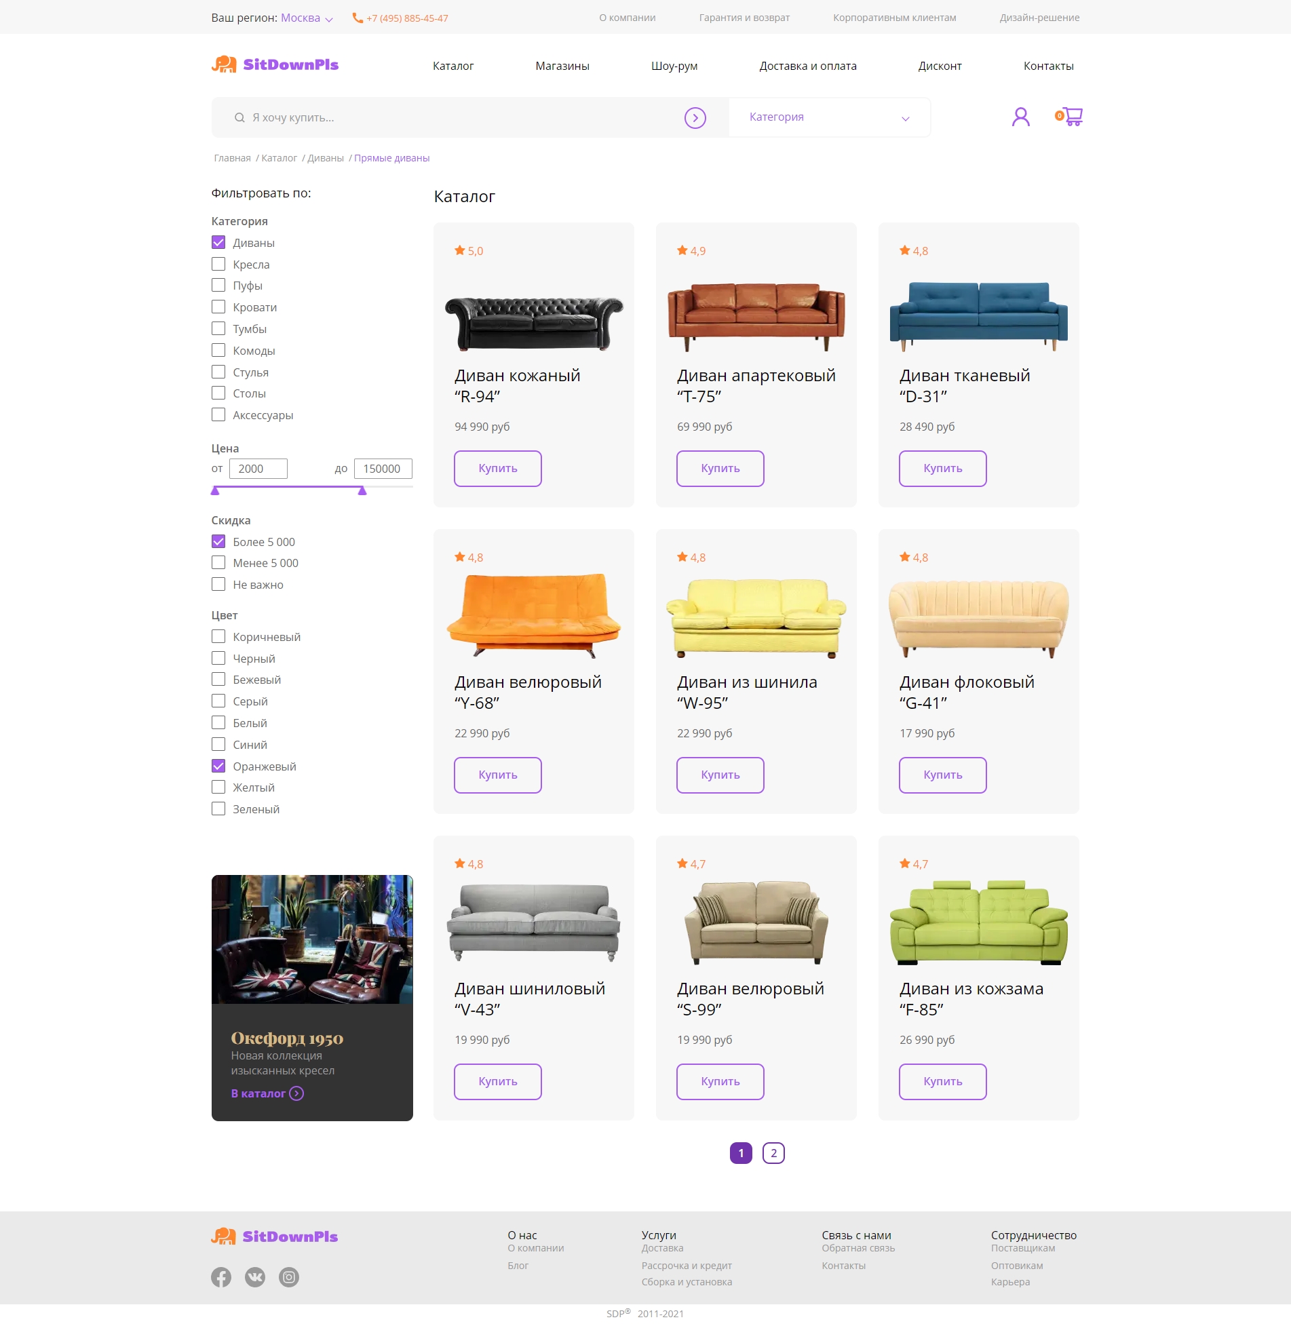Viewport: 1291px width, 1324px height.
Task: Click the phone icon beside the number
Action: tap(358, 18)
